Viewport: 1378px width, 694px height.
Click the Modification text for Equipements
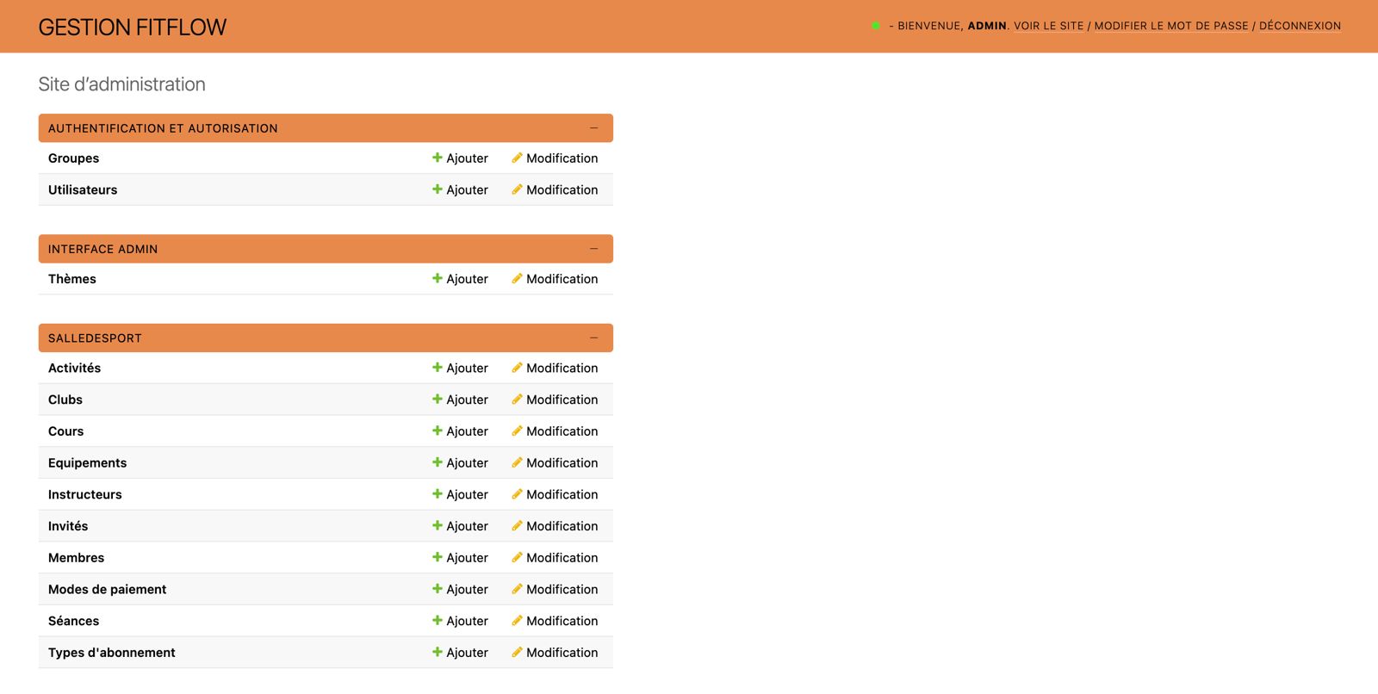tap(562, 463)
